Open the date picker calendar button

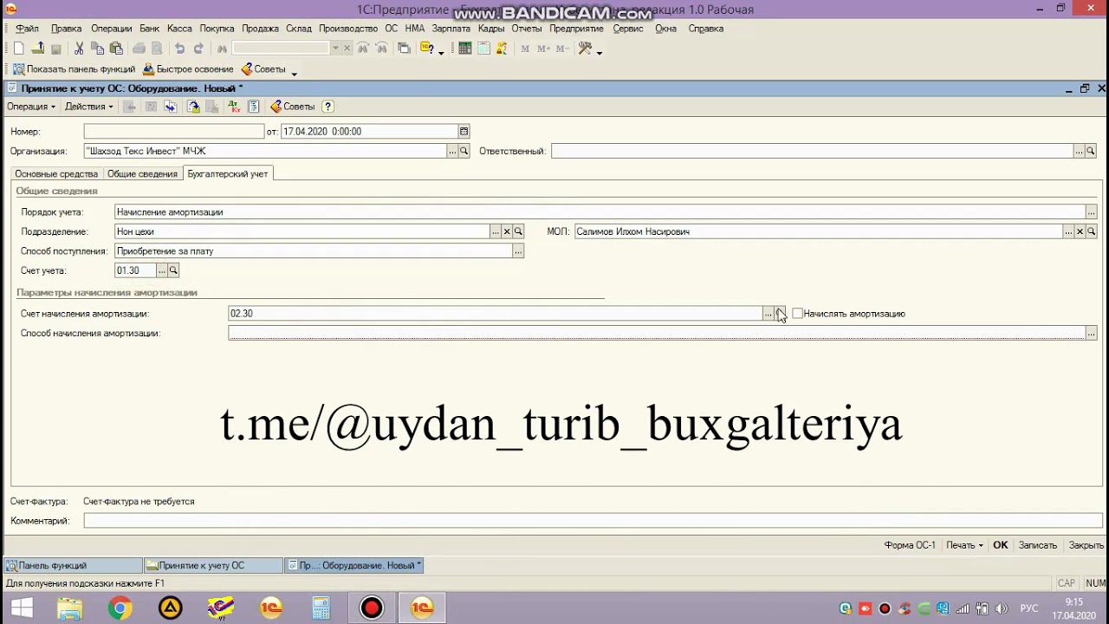(464, 132)
